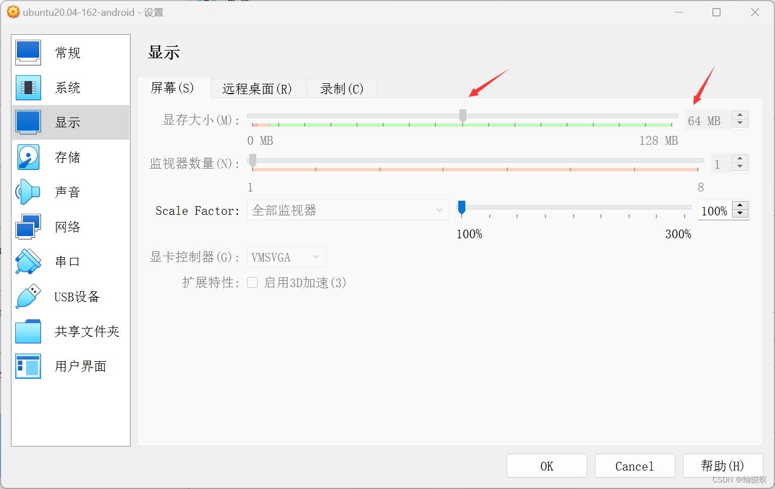The height and width of the screenshot is (489, 775).
Task: Open the 录制(C) tab
Action: [341, 88]
